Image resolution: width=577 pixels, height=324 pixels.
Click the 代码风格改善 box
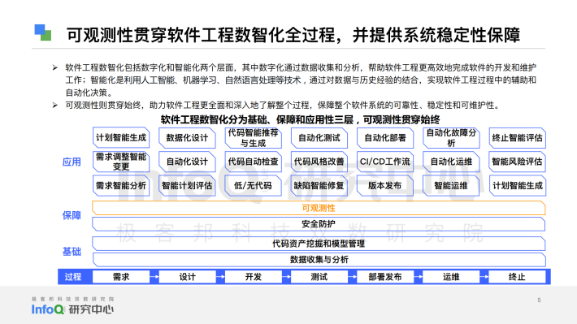coord(319,162)
